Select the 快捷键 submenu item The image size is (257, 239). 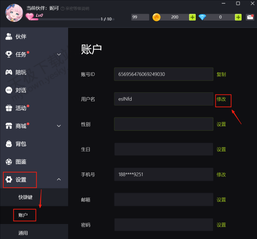tap(25, 197)
